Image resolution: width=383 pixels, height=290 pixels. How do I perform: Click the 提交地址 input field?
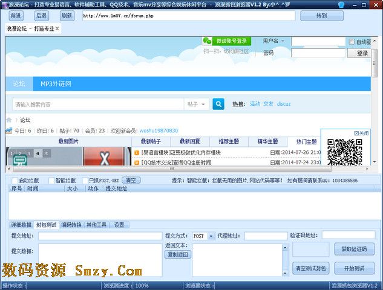[x=100, y=236]
